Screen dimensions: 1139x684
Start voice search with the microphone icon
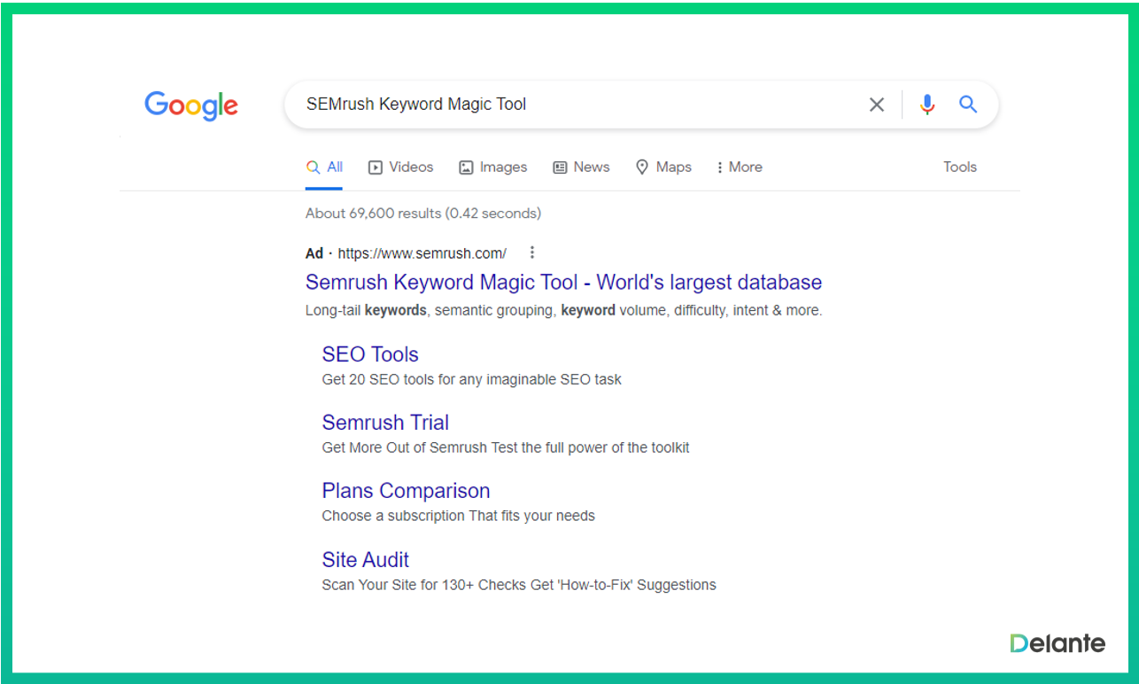coord(927,105)
